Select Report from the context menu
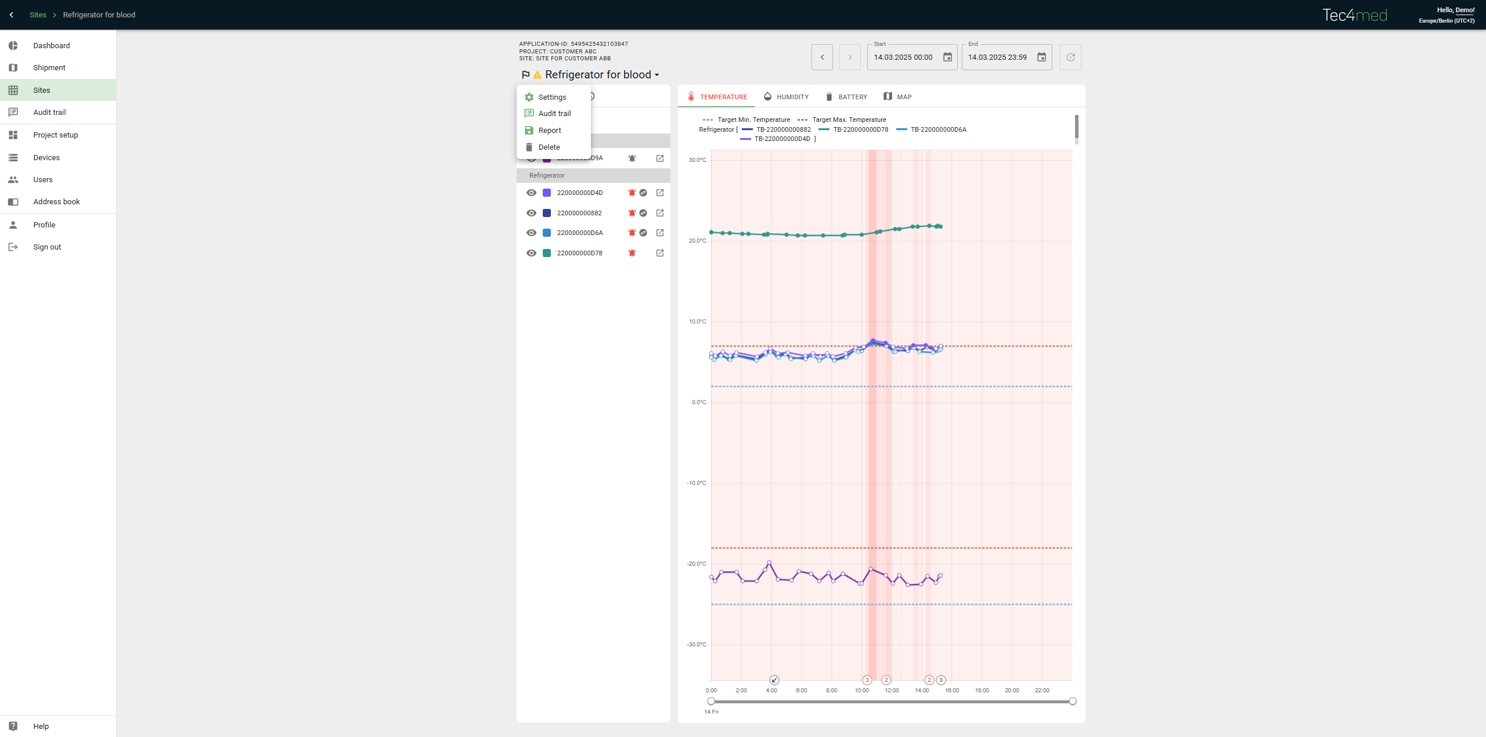This screenshot has width=1486, height=737. [x=549, y=131]
